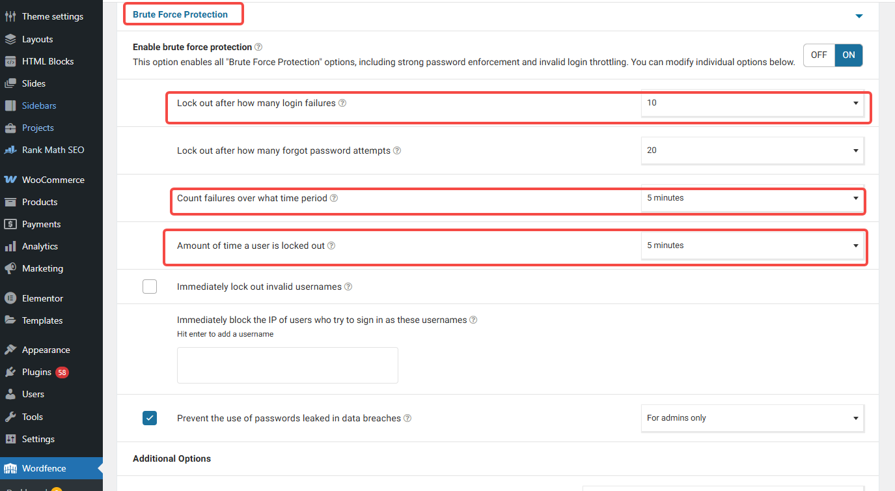Screen dimensions: 895x491
Task: Open Count failures time period dropdown
Action: (752, 198)
